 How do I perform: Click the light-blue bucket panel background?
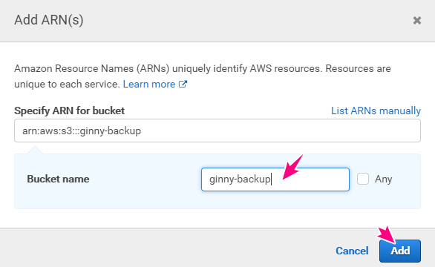coord(111,197)
